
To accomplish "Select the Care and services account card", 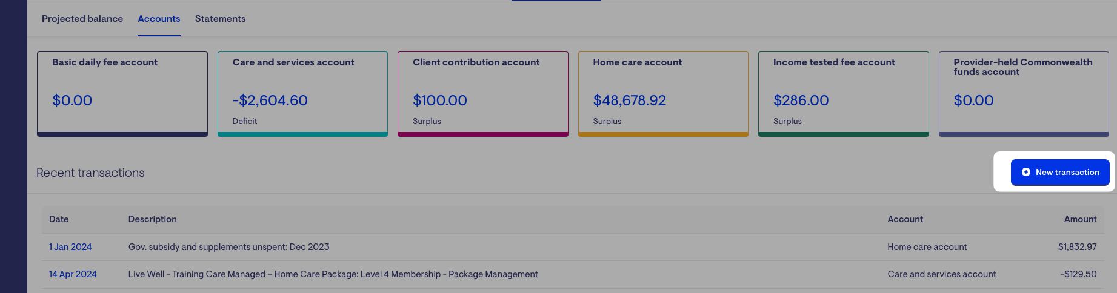I will pyautogui.click(x=302, y=94).
